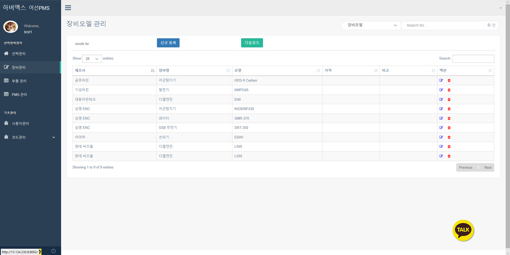Click the green 다운로드 button
This screenshot has width=510, height=255.
coord(252,43)
